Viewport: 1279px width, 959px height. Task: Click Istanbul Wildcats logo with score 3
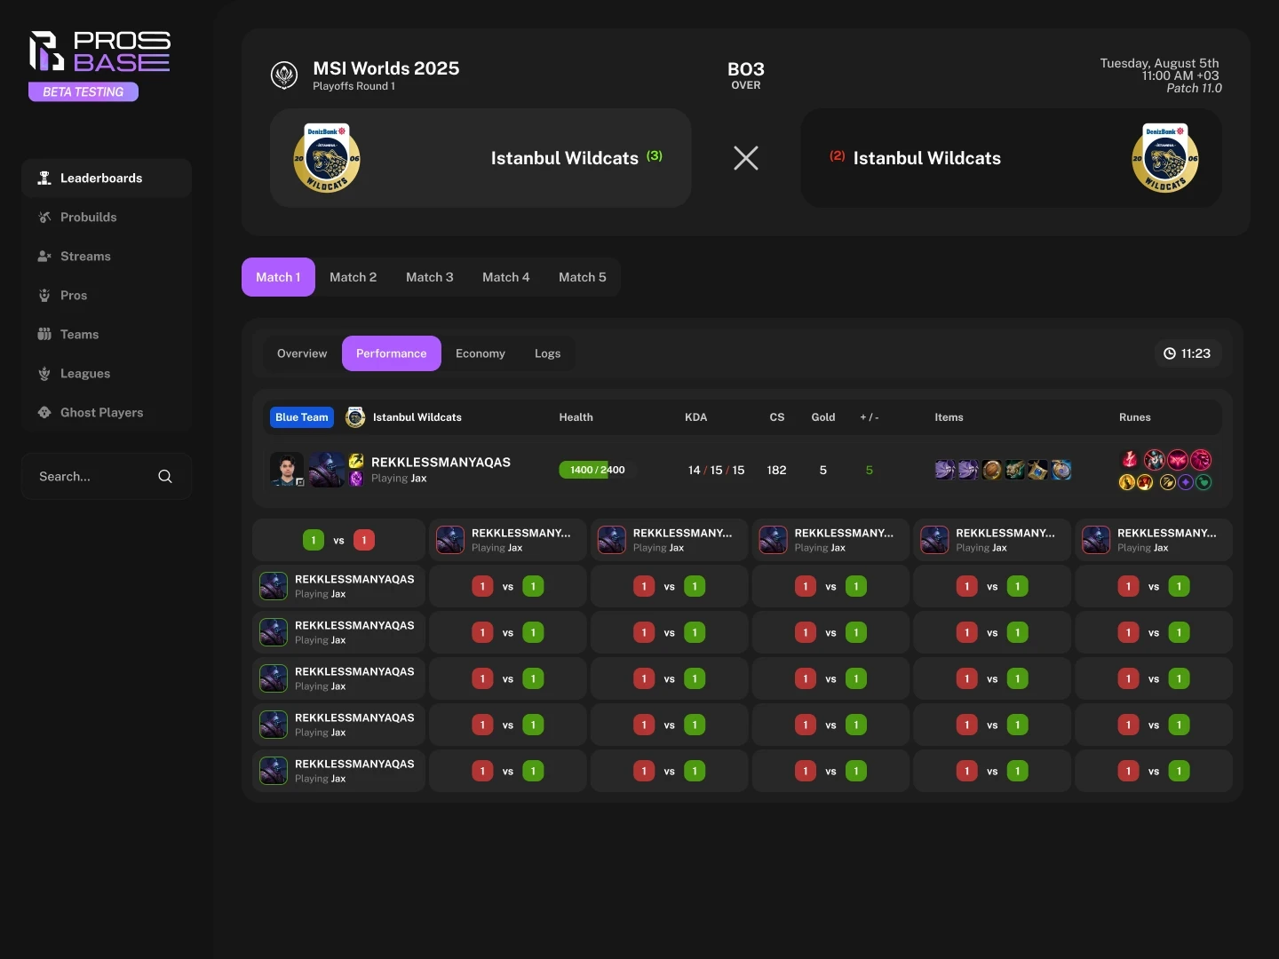click(x=327, y=158)
